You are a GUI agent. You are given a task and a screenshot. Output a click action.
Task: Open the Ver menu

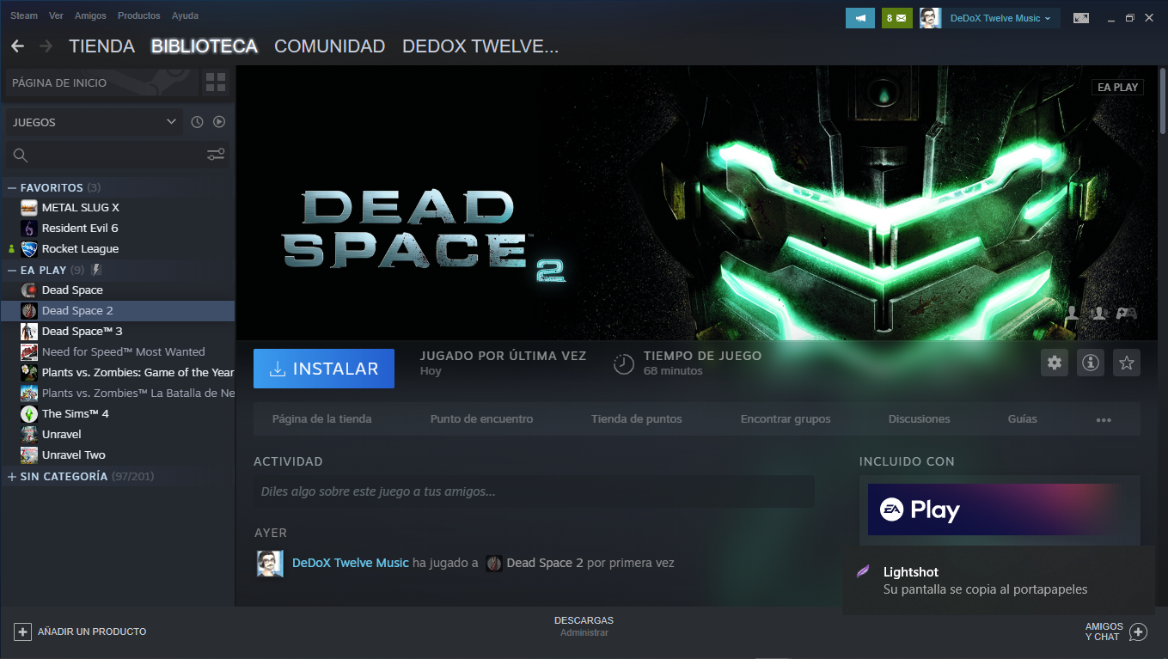click(56, 15)
